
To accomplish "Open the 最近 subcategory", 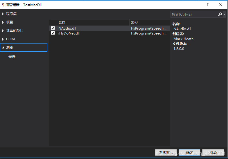I will (12, 57).
